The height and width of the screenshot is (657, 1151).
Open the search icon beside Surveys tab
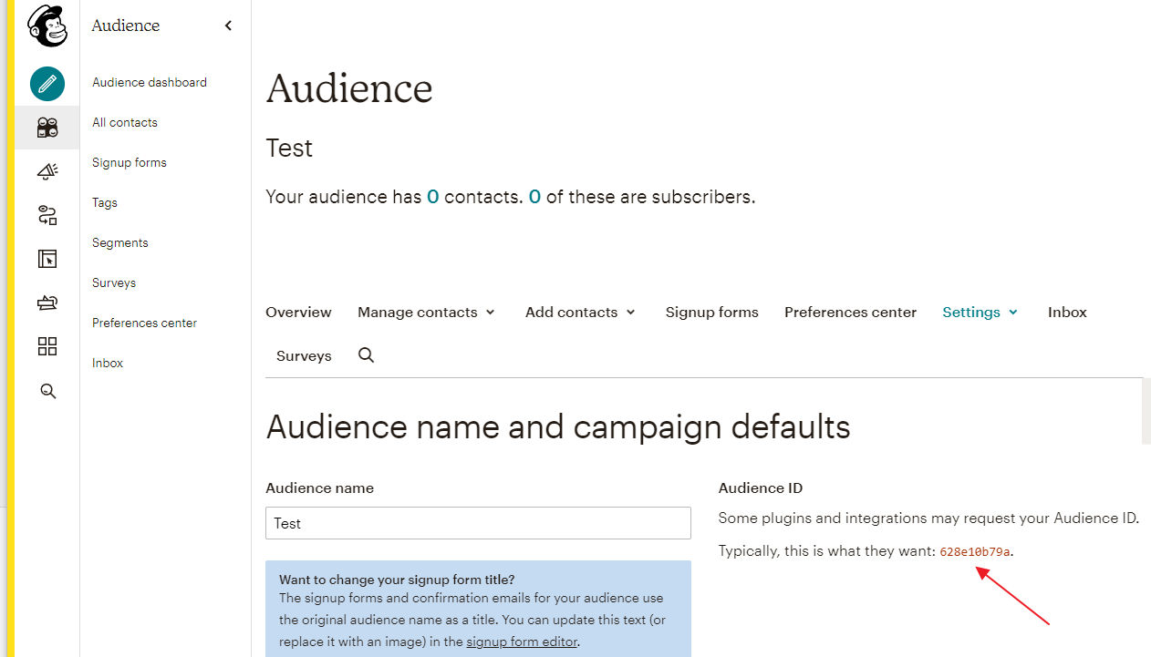(365, 355)
